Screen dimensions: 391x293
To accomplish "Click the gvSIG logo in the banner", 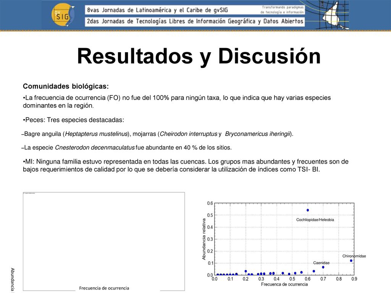I will (63, 15).
